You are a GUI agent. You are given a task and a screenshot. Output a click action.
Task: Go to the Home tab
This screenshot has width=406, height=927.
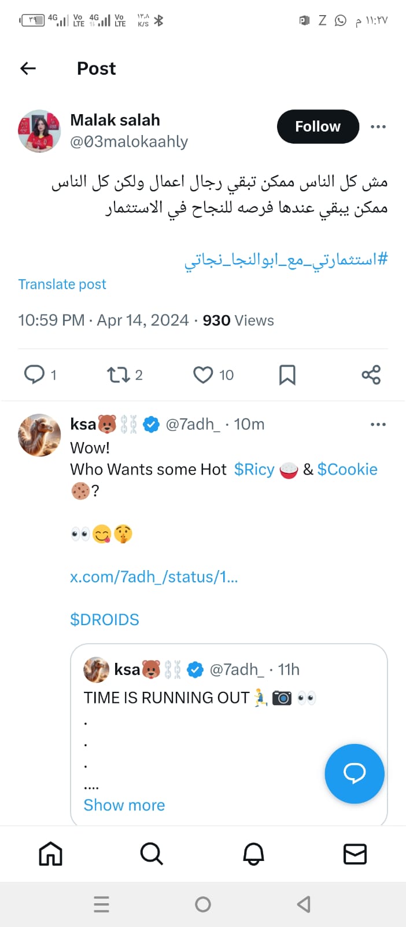tap(50, 854)
